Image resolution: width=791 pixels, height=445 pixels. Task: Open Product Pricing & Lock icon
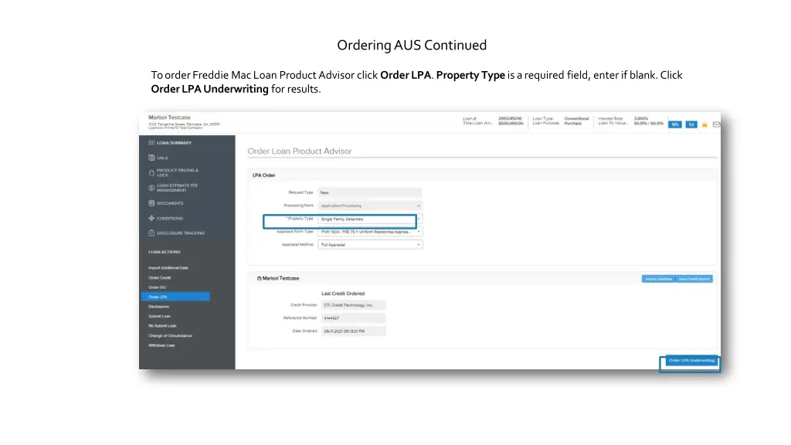click(x=151, y=172)
